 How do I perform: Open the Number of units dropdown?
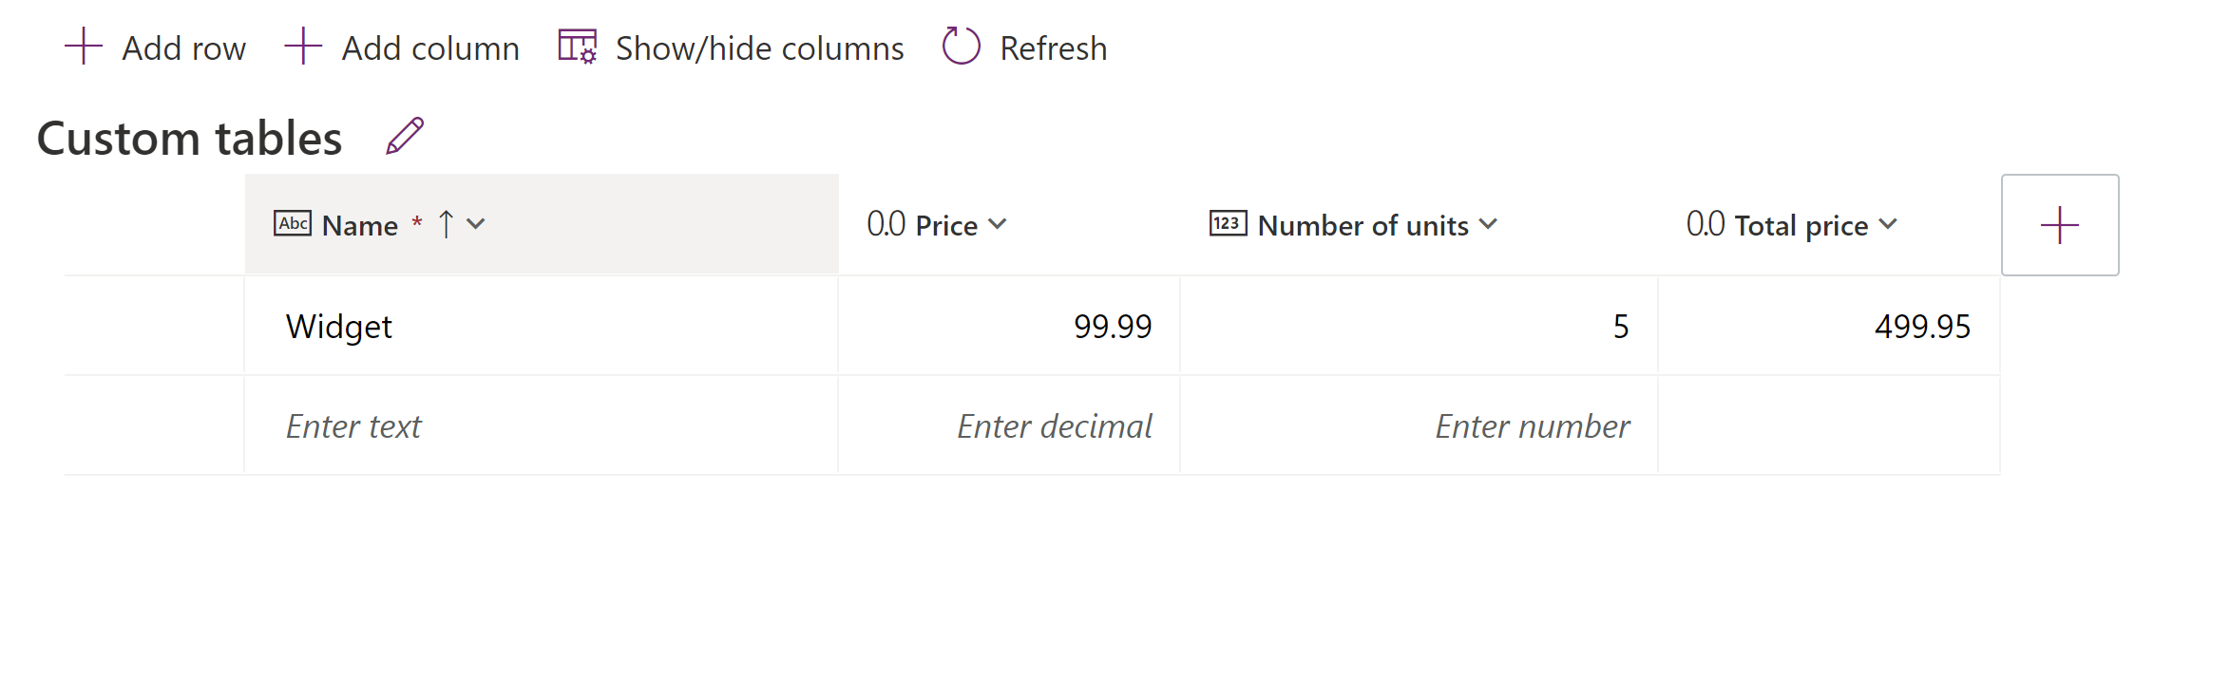click(1487, 225)
